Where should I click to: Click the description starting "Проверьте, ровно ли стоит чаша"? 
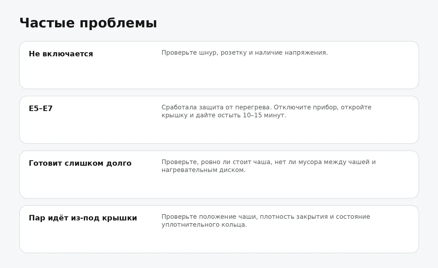[x=269, y=166]
